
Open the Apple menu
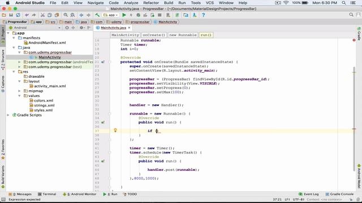(7, 3)
